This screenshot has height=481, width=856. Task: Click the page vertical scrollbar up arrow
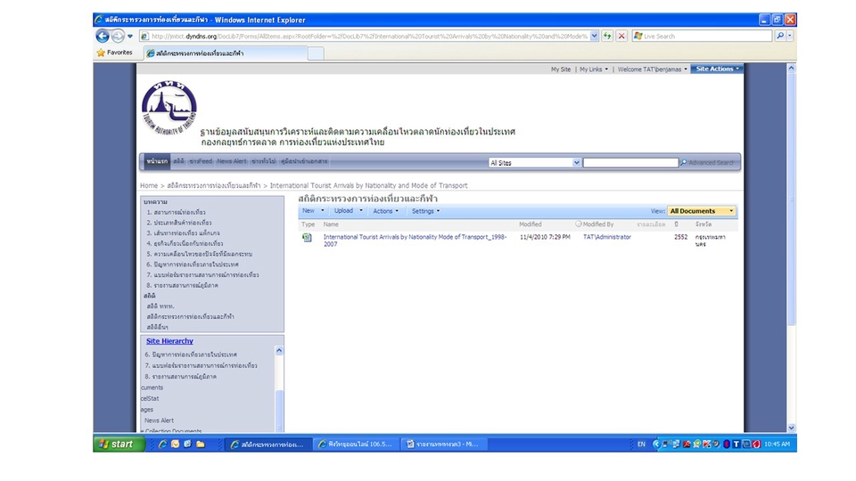click(x=792, y=69)
